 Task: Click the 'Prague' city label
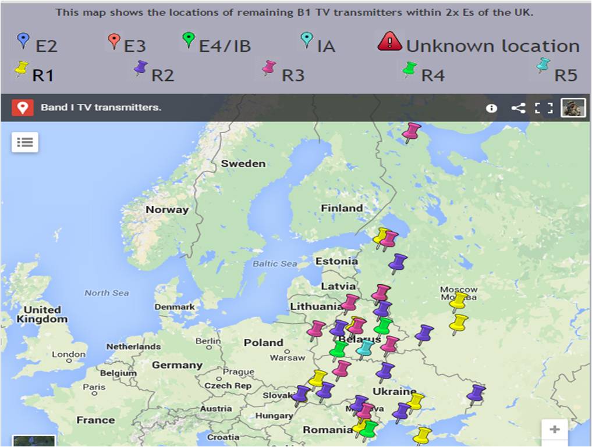(x=238, y=372)
